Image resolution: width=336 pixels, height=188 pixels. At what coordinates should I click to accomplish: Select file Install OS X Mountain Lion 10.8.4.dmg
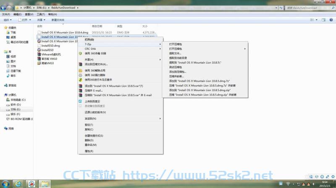click(x=65, y=33)
